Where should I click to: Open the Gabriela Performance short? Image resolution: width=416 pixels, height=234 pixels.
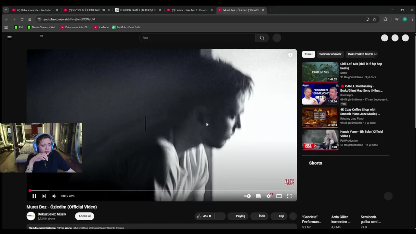coord(311,219)
